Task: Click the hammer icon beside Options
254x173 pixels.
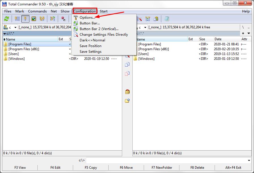Action: (76, 18)
